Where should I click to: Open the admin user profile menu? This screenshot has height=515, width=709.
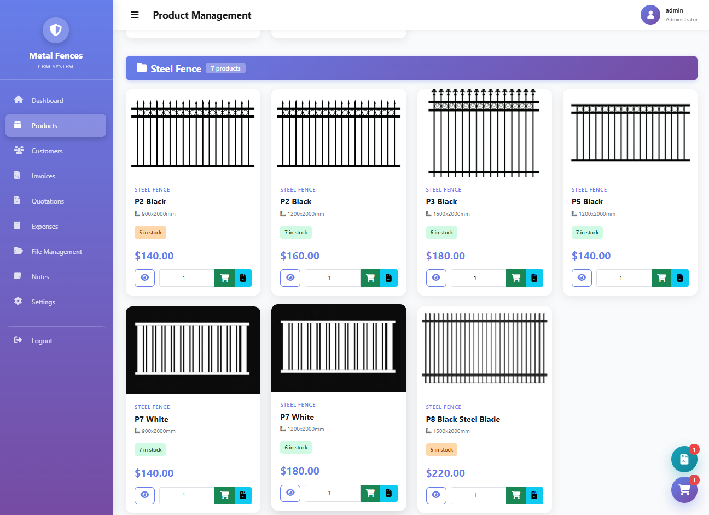[669, 15]
